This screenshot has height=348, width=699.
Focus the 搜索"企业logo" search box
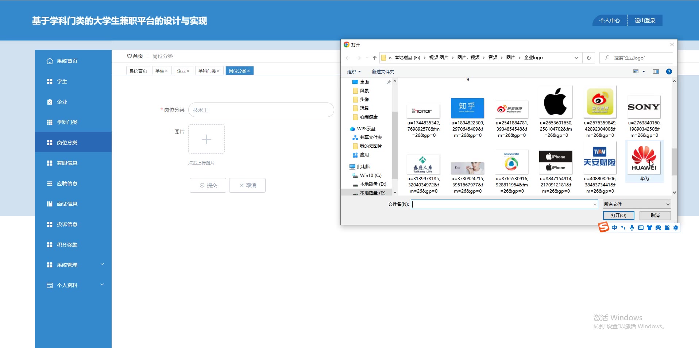636,58
